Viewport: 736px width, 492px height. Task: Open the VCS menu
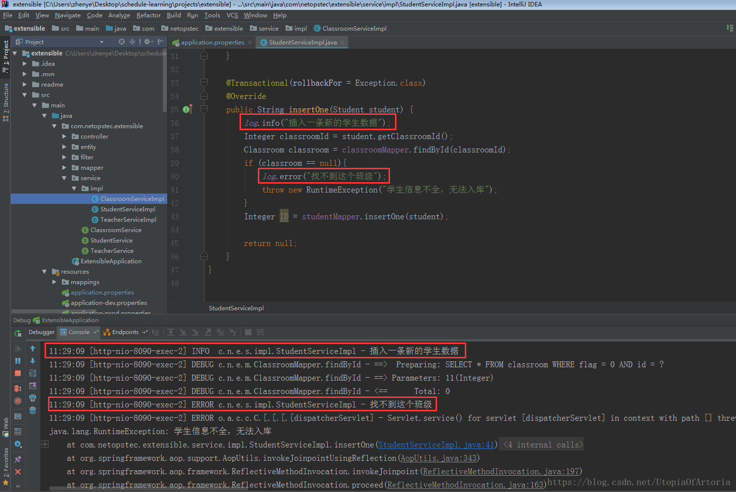tap(232, 15)
